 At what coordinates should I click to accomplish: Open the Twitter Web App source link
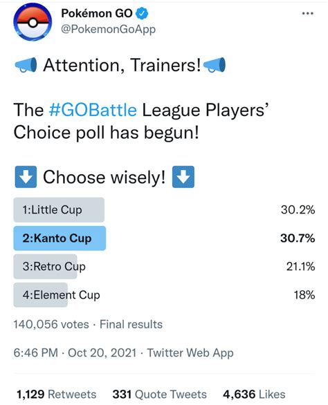click(x=190, y=353)
